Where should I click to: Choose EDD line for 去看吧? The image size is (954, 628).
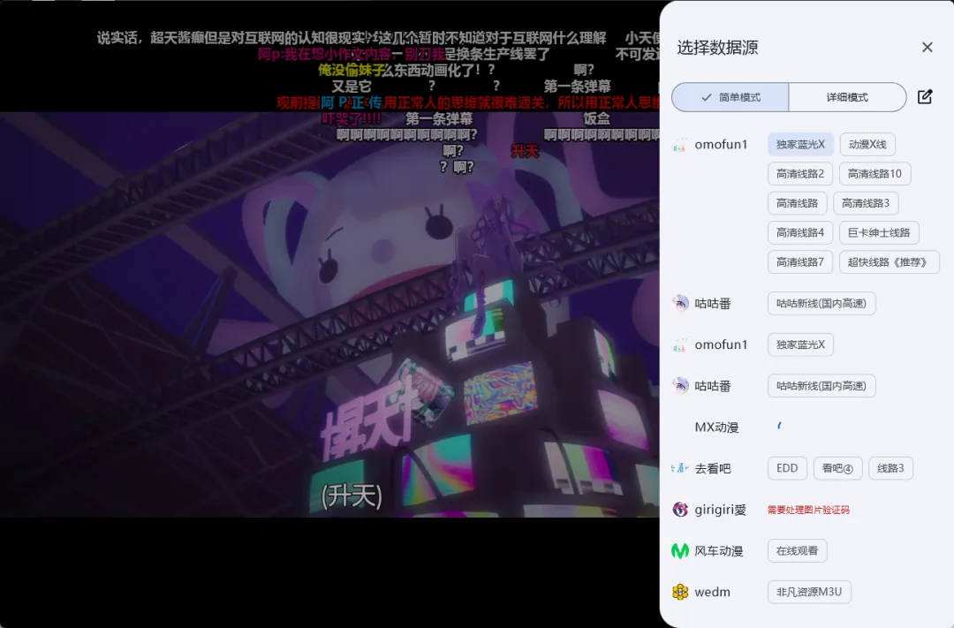(x=787, y=468)
